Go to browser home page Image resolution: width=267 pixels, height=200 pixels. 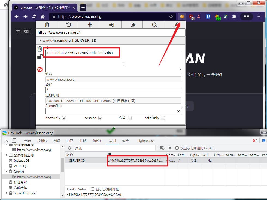tap(43, 17)
